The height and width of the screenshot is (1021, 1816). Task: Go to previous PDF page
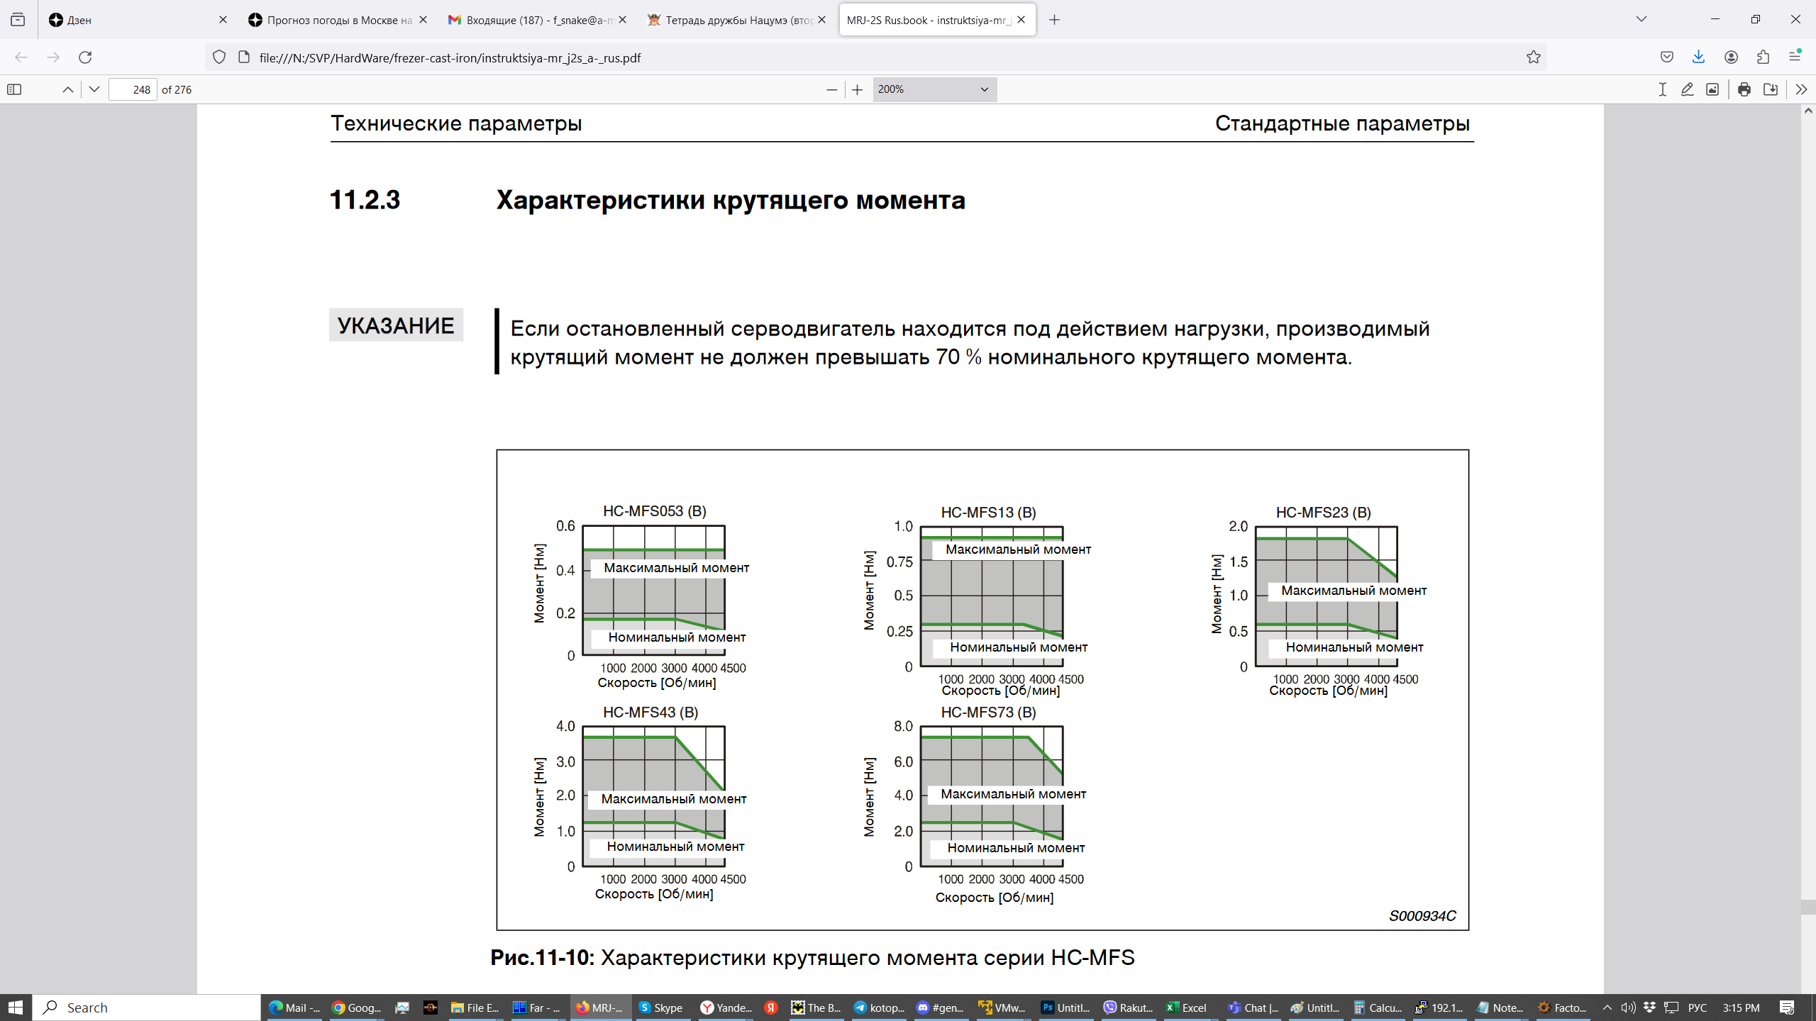68,89
